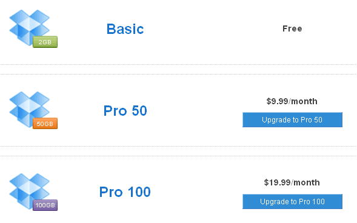
Task: Select the Pro 50 plan heading
Action: click(125, 111)
